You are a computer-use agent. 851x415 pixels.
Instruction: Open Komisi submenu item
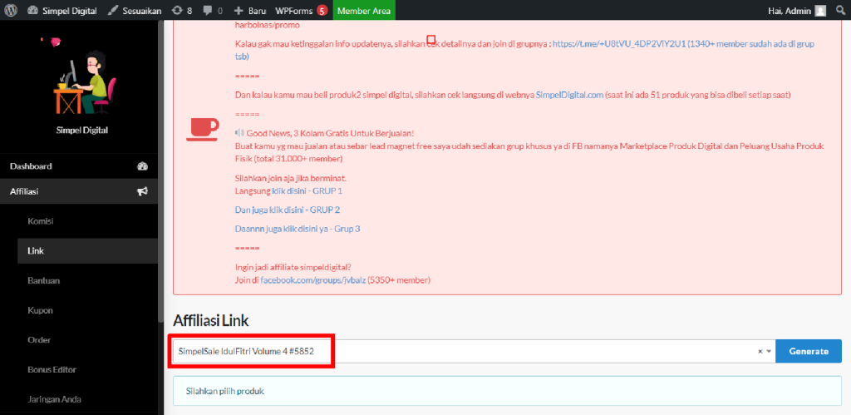tap(40, 221)
